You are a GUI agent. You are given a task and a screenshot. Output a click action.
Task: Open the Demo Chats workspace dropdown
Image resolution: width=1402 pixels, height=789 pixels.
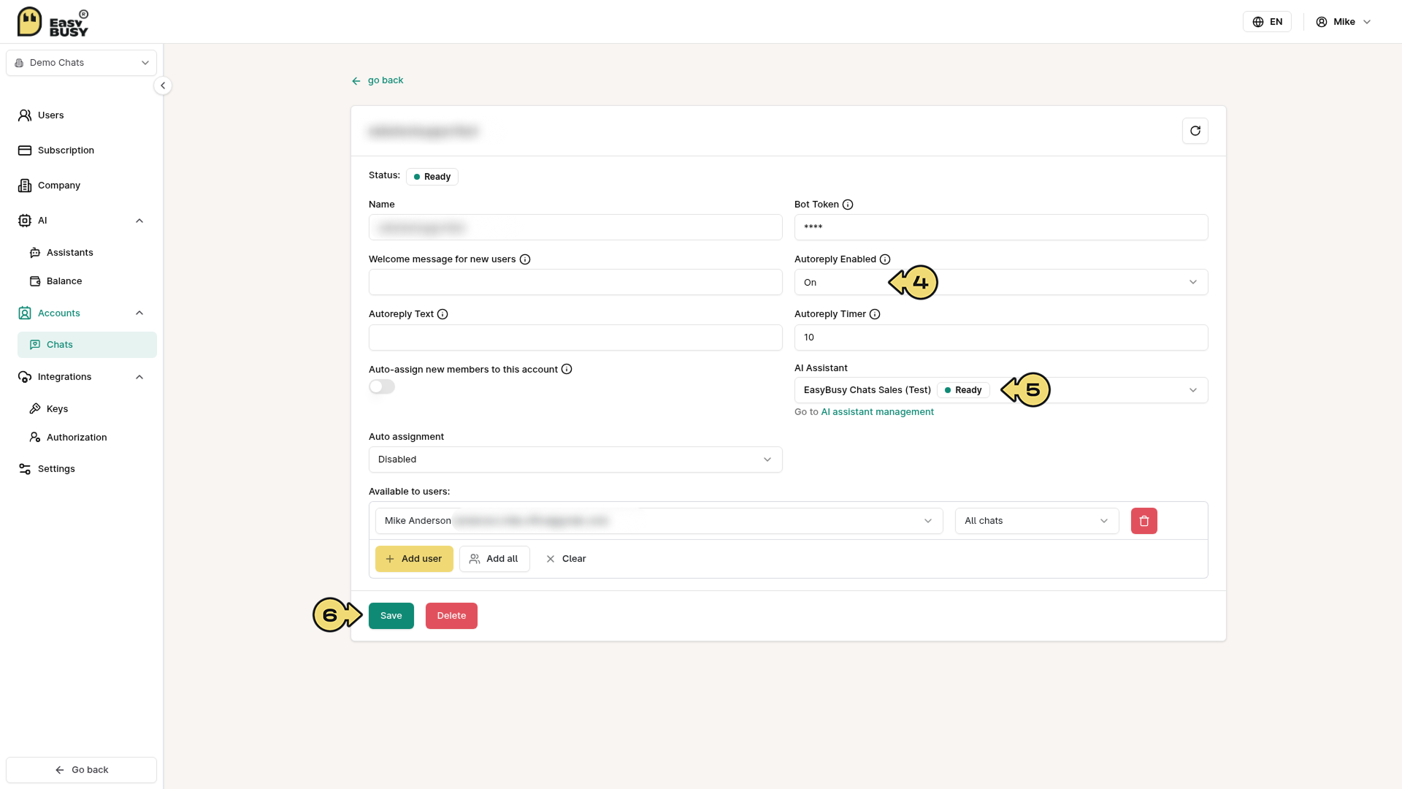pos(82,63)
